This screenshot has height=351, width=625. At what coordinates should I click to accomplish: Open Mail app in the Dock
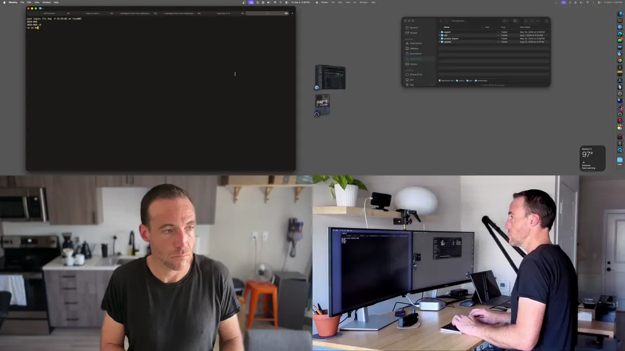620,47
